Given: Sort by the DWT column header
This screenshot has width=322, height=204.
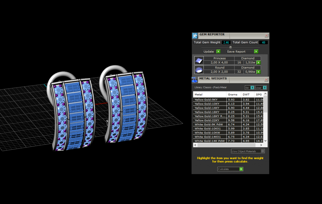Looking at the screenshot, I should (248, 94).
